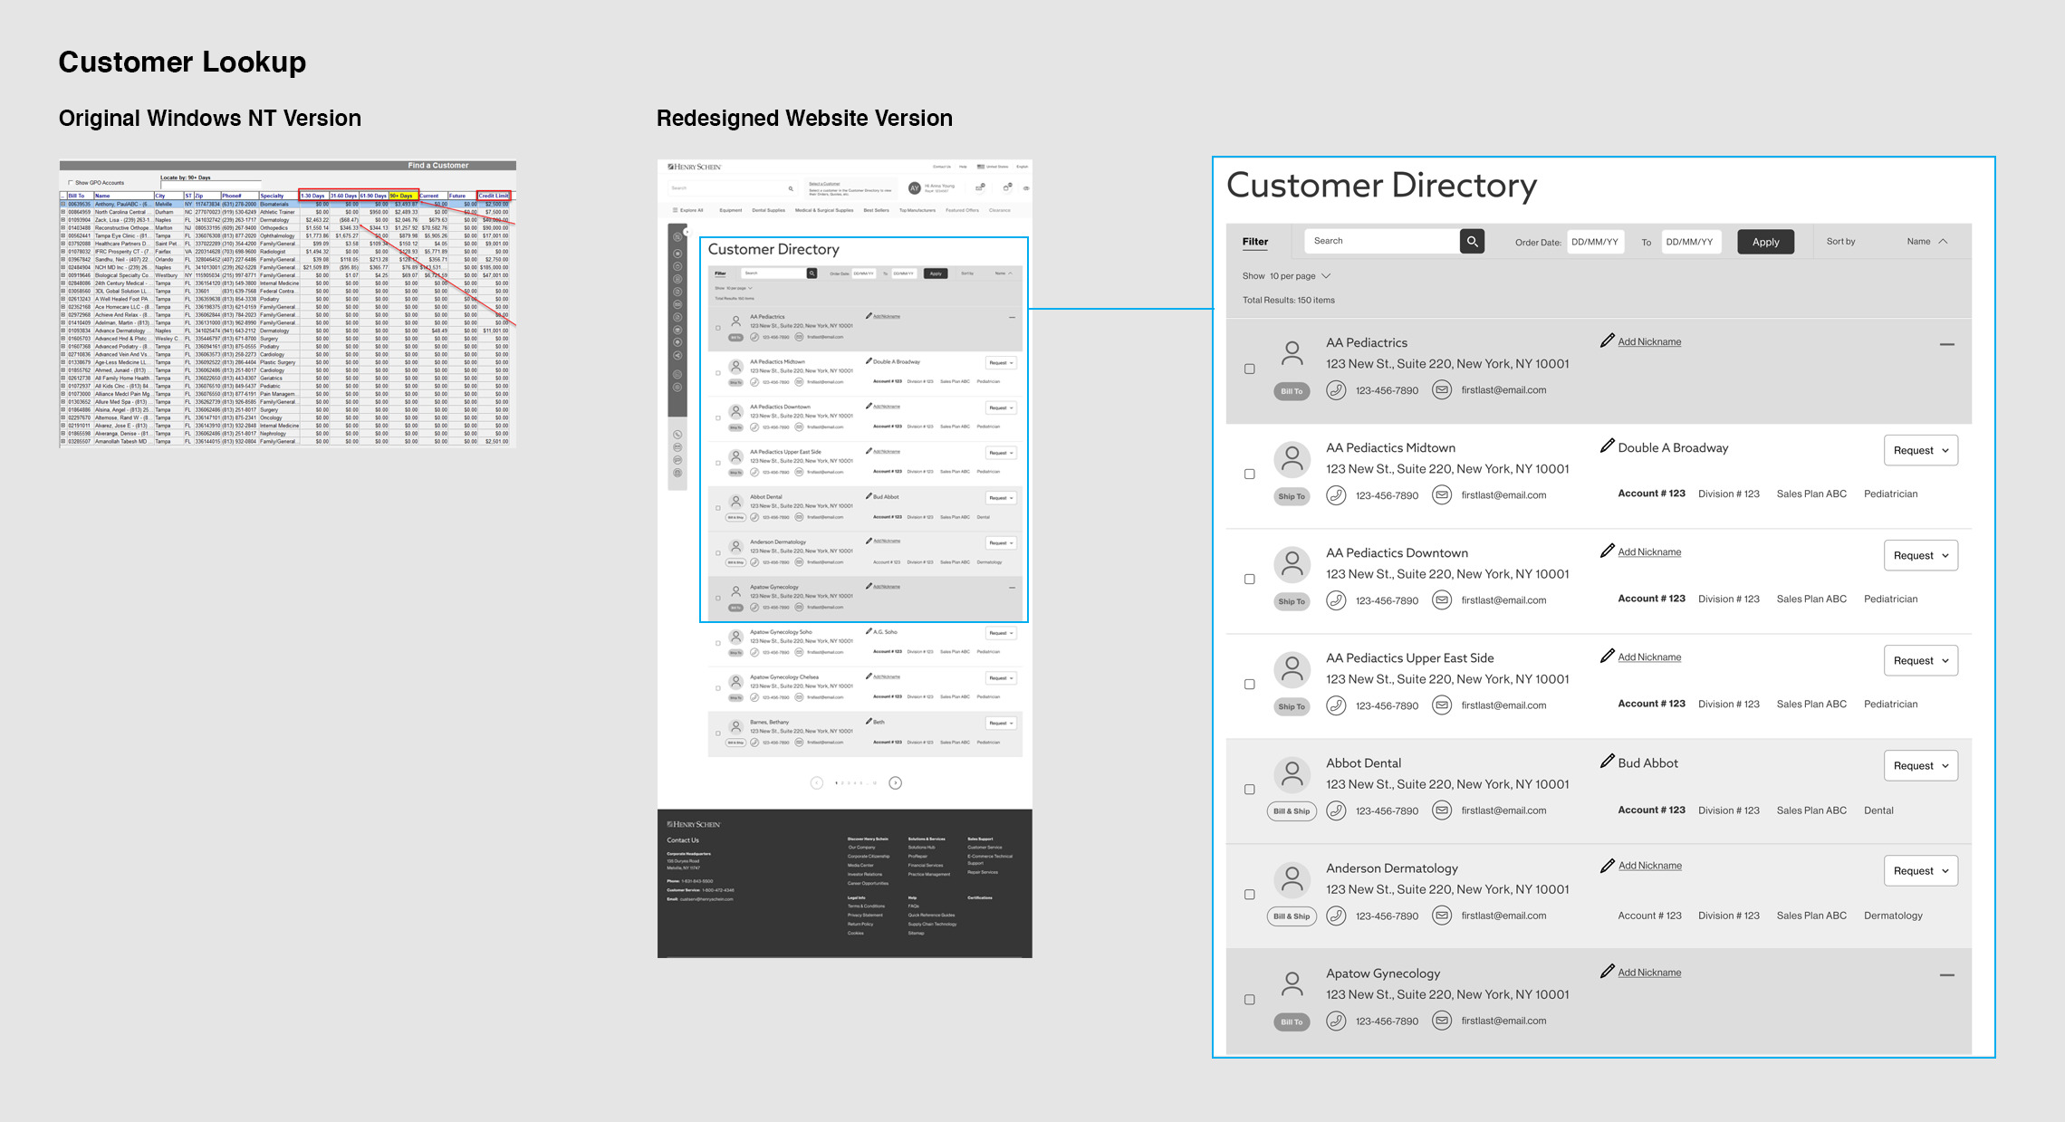Viewport: 2065px width, 1122px height.
Task: Click email icon on enlarged Anderson Dermatology row
Action: click(1442, 916)
